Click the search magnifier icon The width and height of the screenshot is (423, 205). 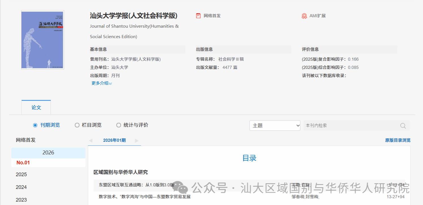(403, 126)
